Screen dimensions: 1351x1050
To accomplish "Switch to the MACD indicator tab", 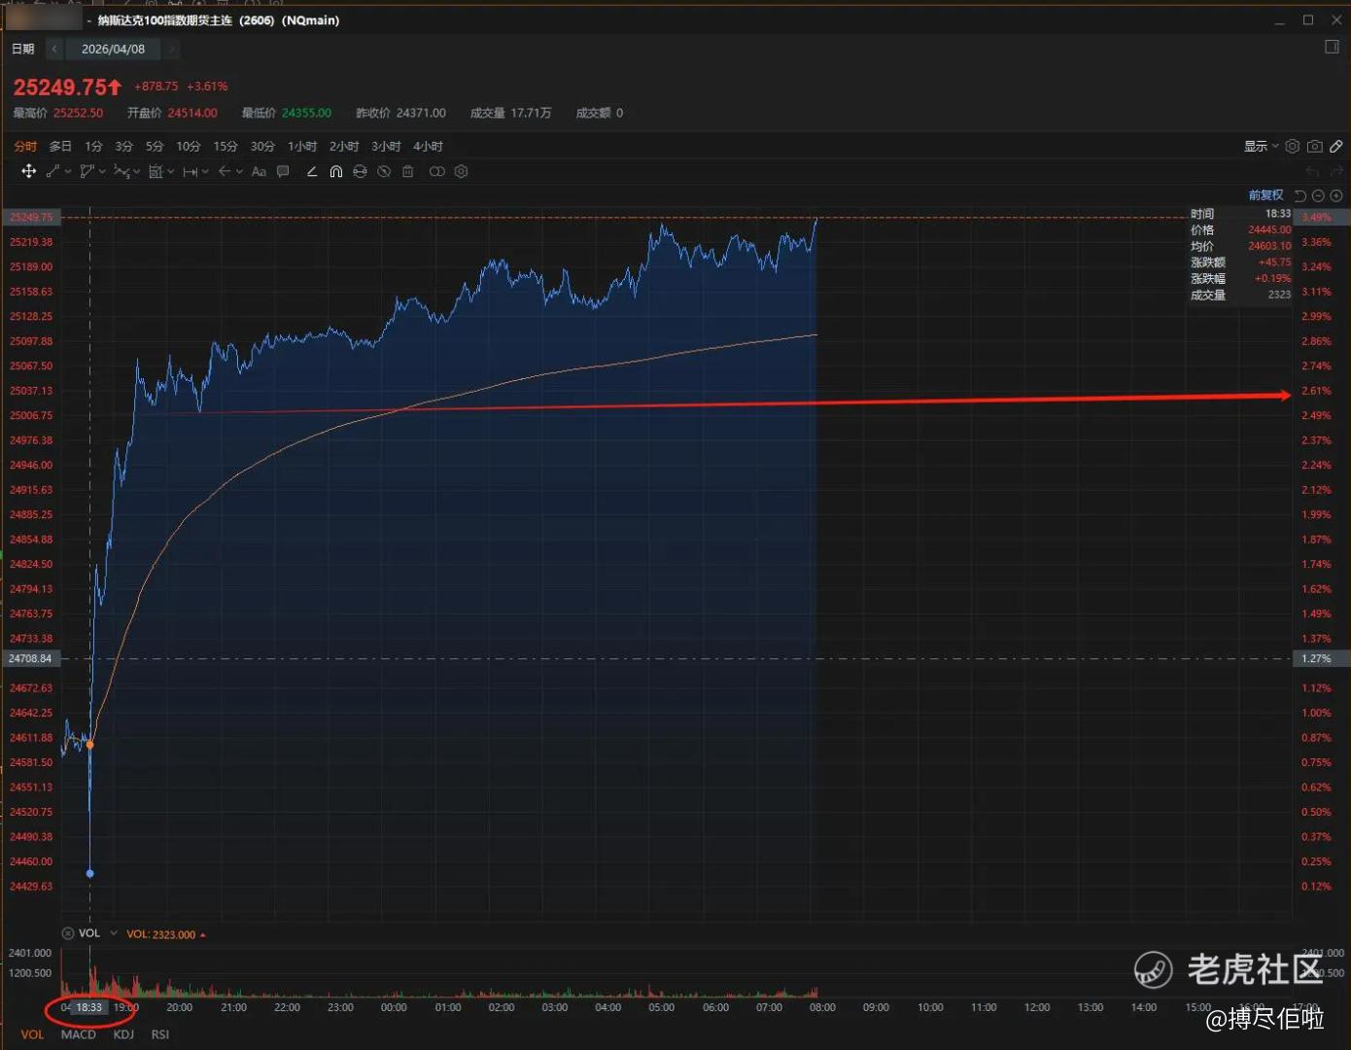I will pos(79,1034).
